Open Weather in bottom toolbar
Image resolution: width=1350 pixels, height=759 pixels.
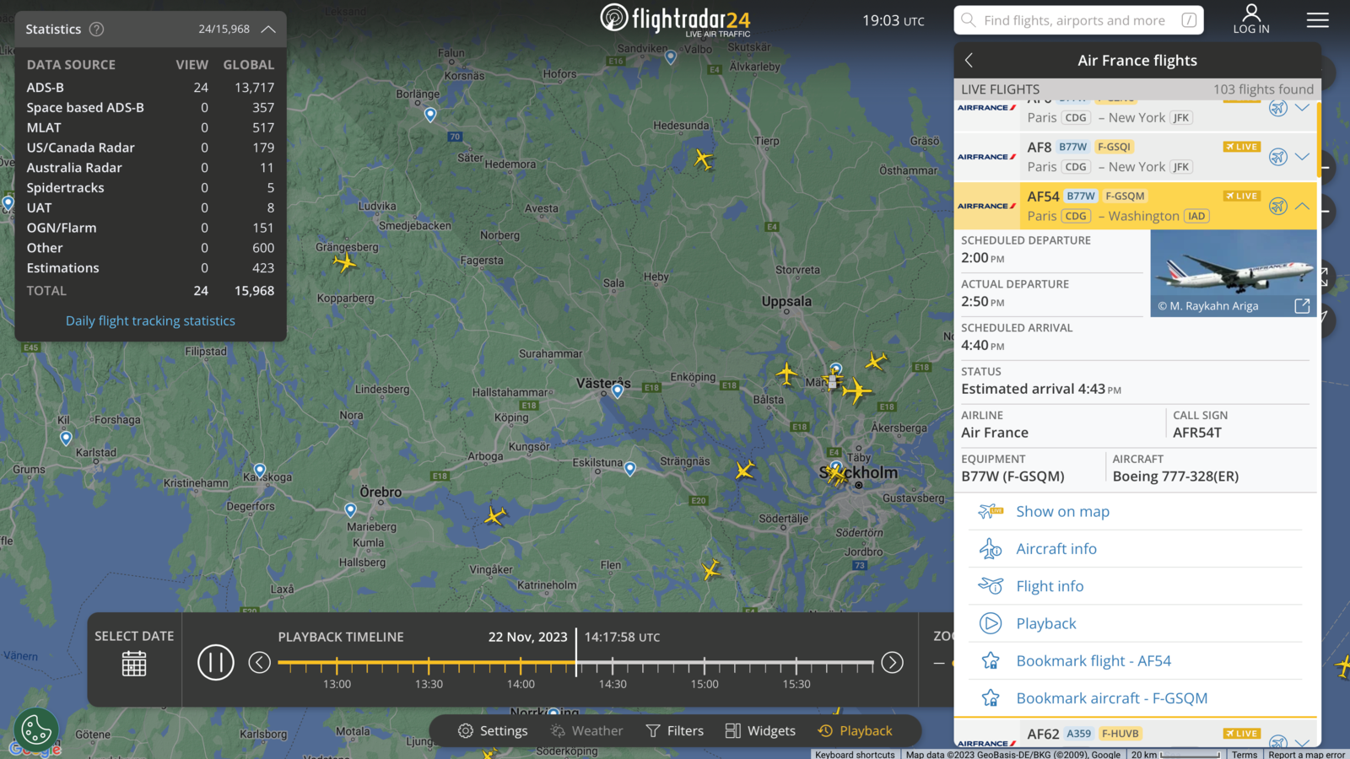tap(586, 730)
